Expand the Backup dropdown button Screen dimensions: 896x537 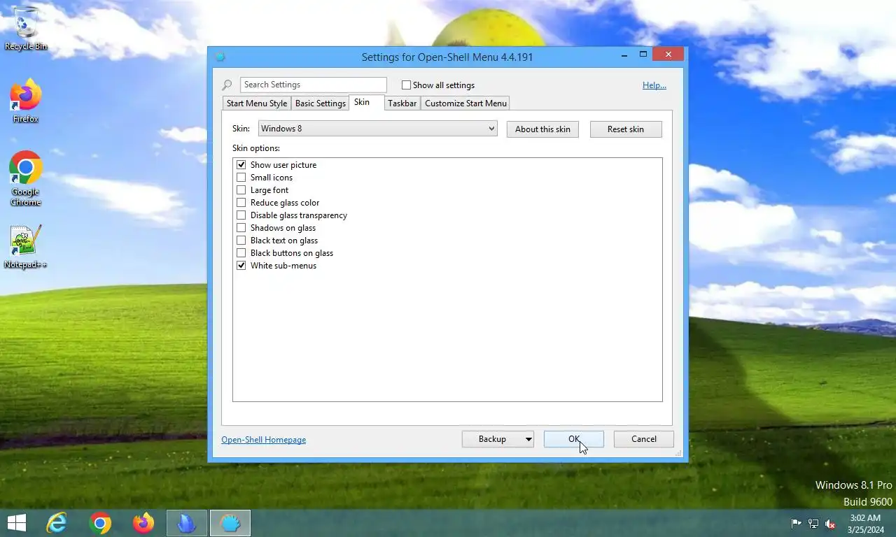click(528, 439)
